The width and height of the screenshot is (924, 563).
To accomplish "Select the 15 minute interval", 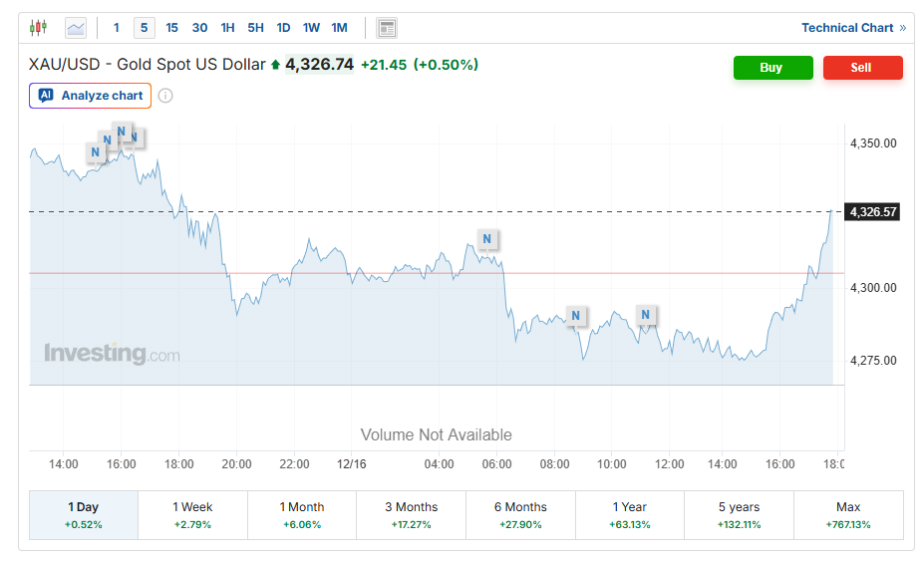I will tap(172, 28).
